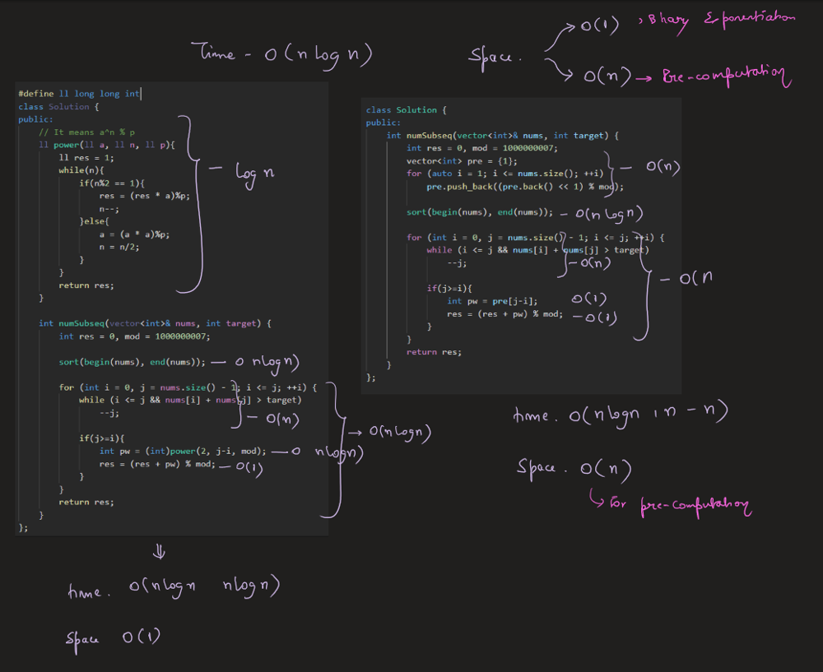
Task: Click the "// It means a^n % p" comment
Action: pyautogui.click(x=86, y=132)
